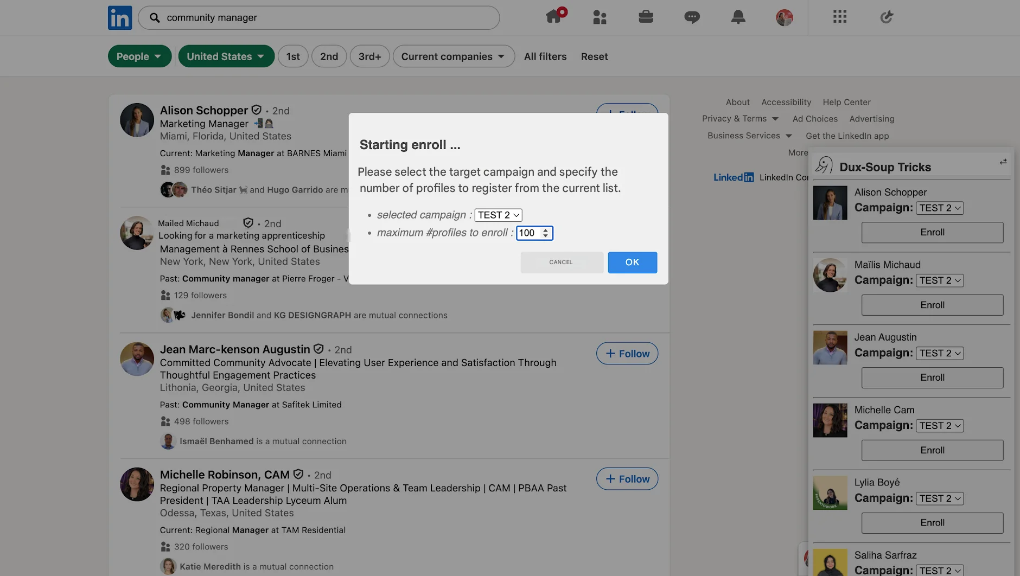Image resolution: width=1020 pixels, height=576 pixels.
Task: Open Notifications bell icon
Action: 738,17
